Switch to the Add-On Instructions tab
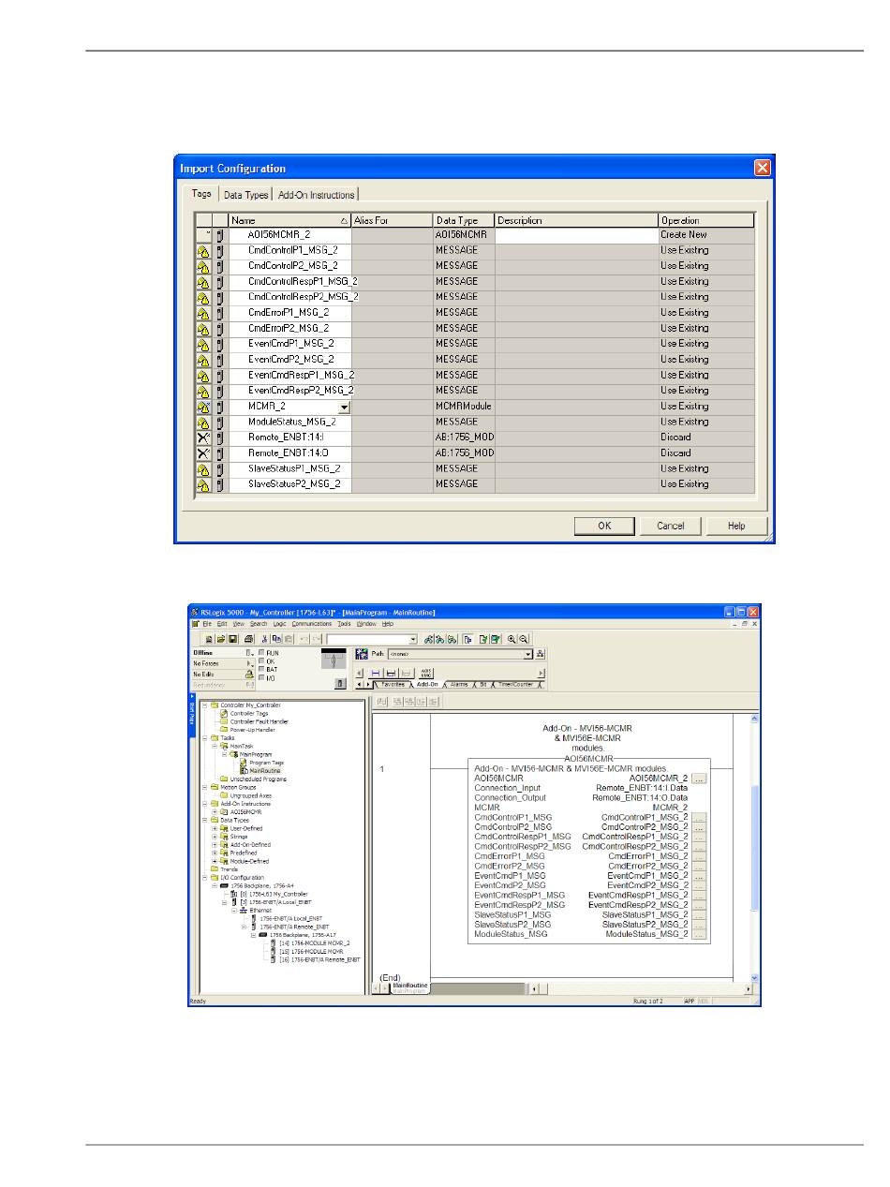890x1187 pixels. click(316, 195)
